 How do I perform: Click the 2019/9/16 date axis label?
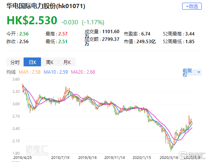[87, 157]
